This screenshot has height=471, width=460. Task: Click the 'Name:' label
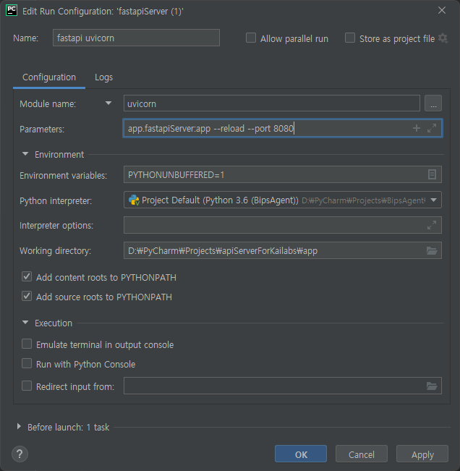(x=25, y=38)
